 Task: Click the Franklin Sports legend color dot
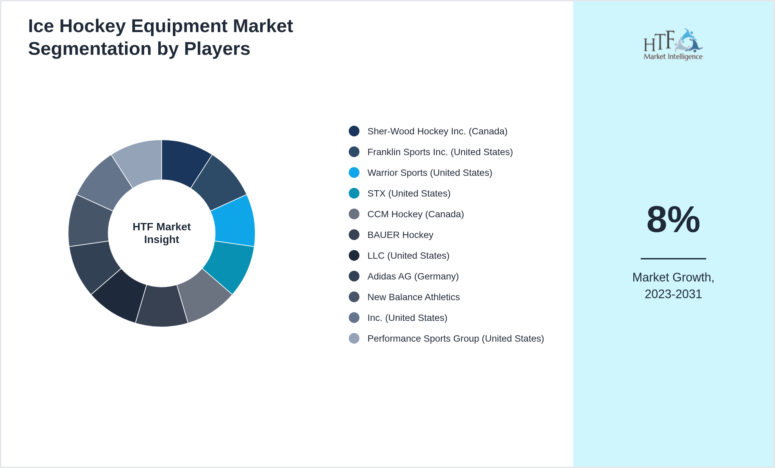tap(354, 152)
